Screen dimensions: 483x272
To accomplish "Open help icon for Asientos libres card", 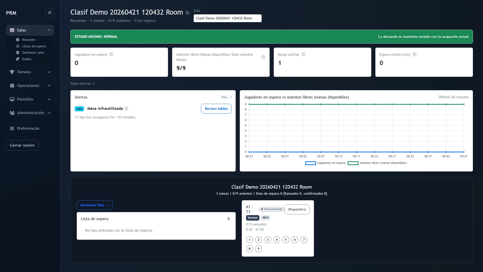I will (x=263, y=57).
